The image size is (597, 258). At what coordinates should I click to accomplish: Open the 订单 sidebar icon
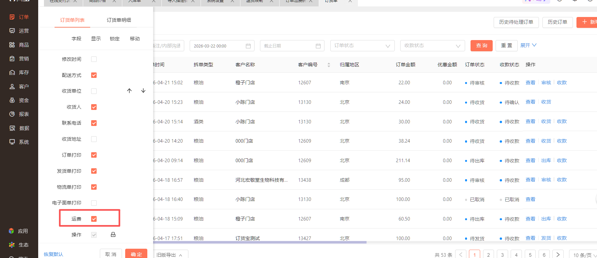[x=12, y=17]
